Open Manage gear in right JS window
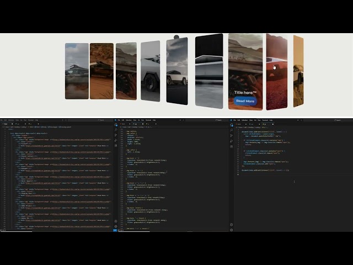This screenshot has width=353, height=265. coord(232,230)
